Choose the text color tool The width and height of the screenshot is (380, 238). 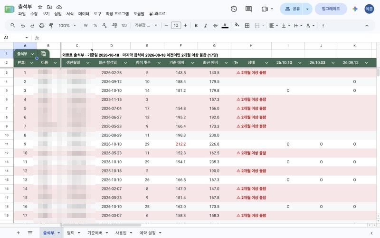point(225,25)
